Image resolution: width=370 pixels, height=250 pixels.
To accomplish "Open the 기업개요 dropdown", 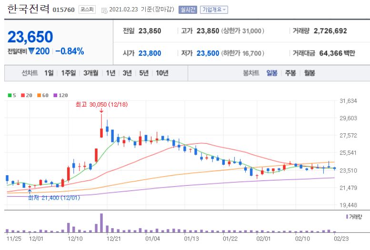I will 214,10.
